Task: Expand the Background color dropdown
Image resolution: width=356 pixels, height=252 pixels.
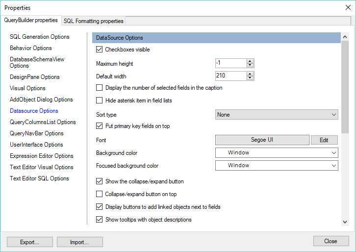Action: pos(277,153)
